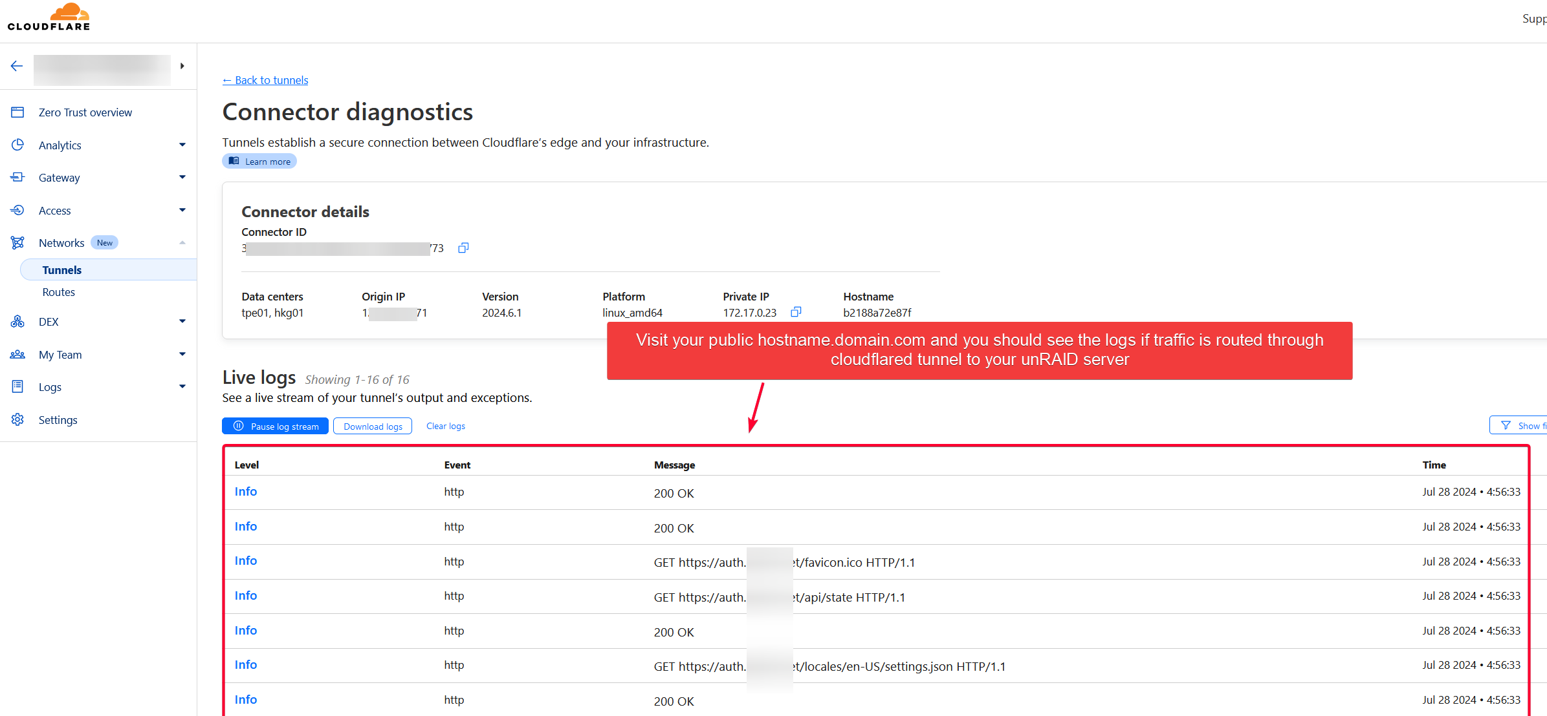Click the Show filters button
1547x716 pixels.
pyautogui.click(x=1518, y=425)
